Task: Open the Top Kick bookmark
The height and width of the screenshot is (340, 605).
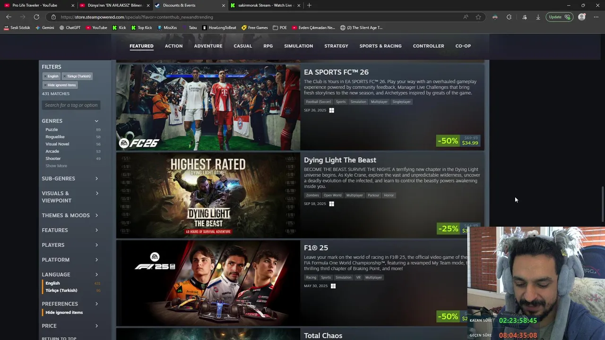Action: coord(142,27)
